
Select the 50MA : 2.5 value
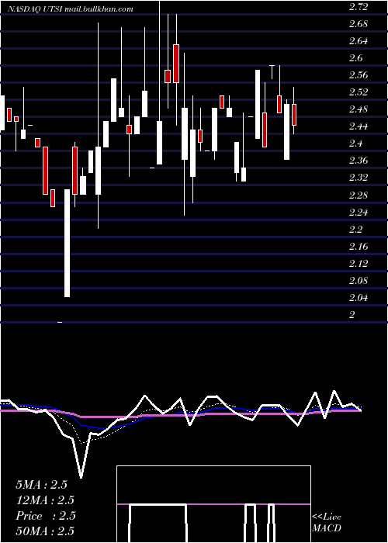(x=45, y=531)
